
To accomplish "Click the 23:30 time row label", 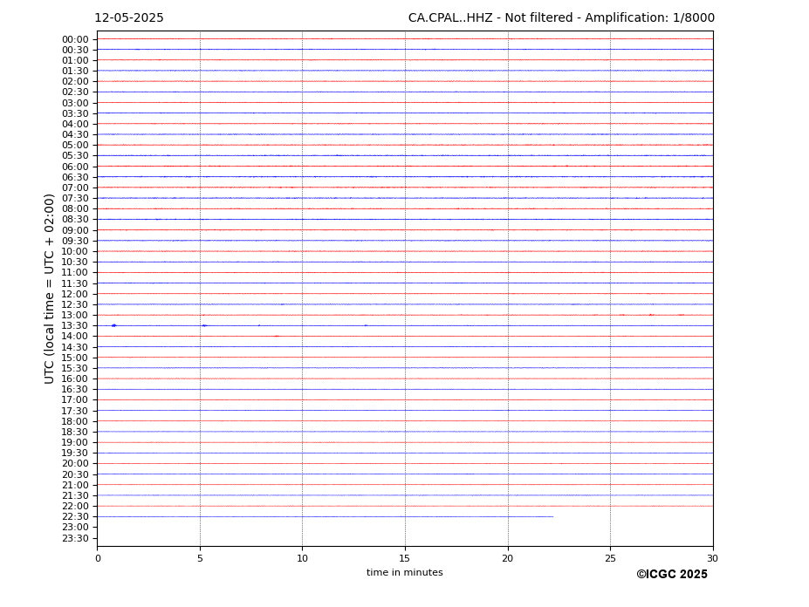I will click(x=75, y=538).
